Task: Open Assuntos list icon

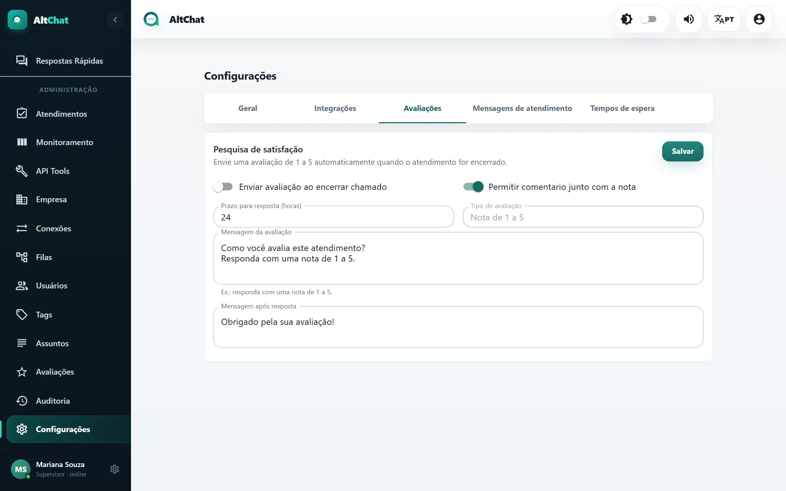Action: coord(22,343)
